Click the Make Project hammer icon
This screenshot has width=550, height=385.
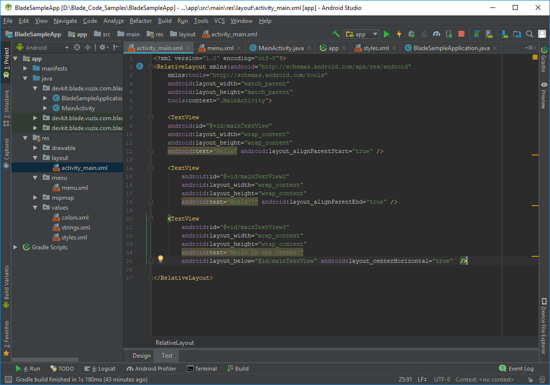336,34
